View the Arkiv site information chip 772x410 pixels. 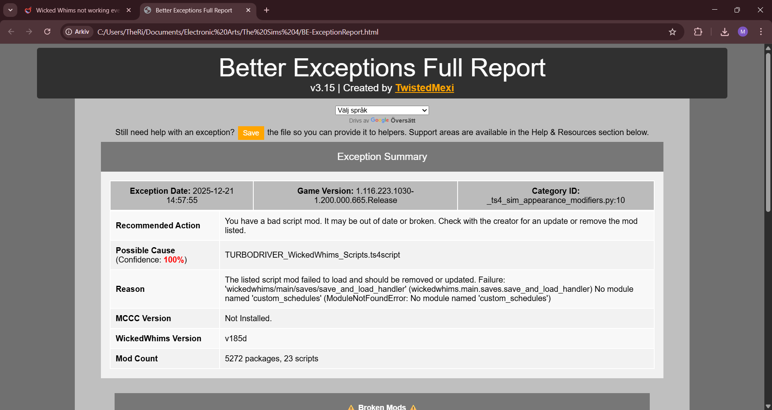[x=78, y=32]
